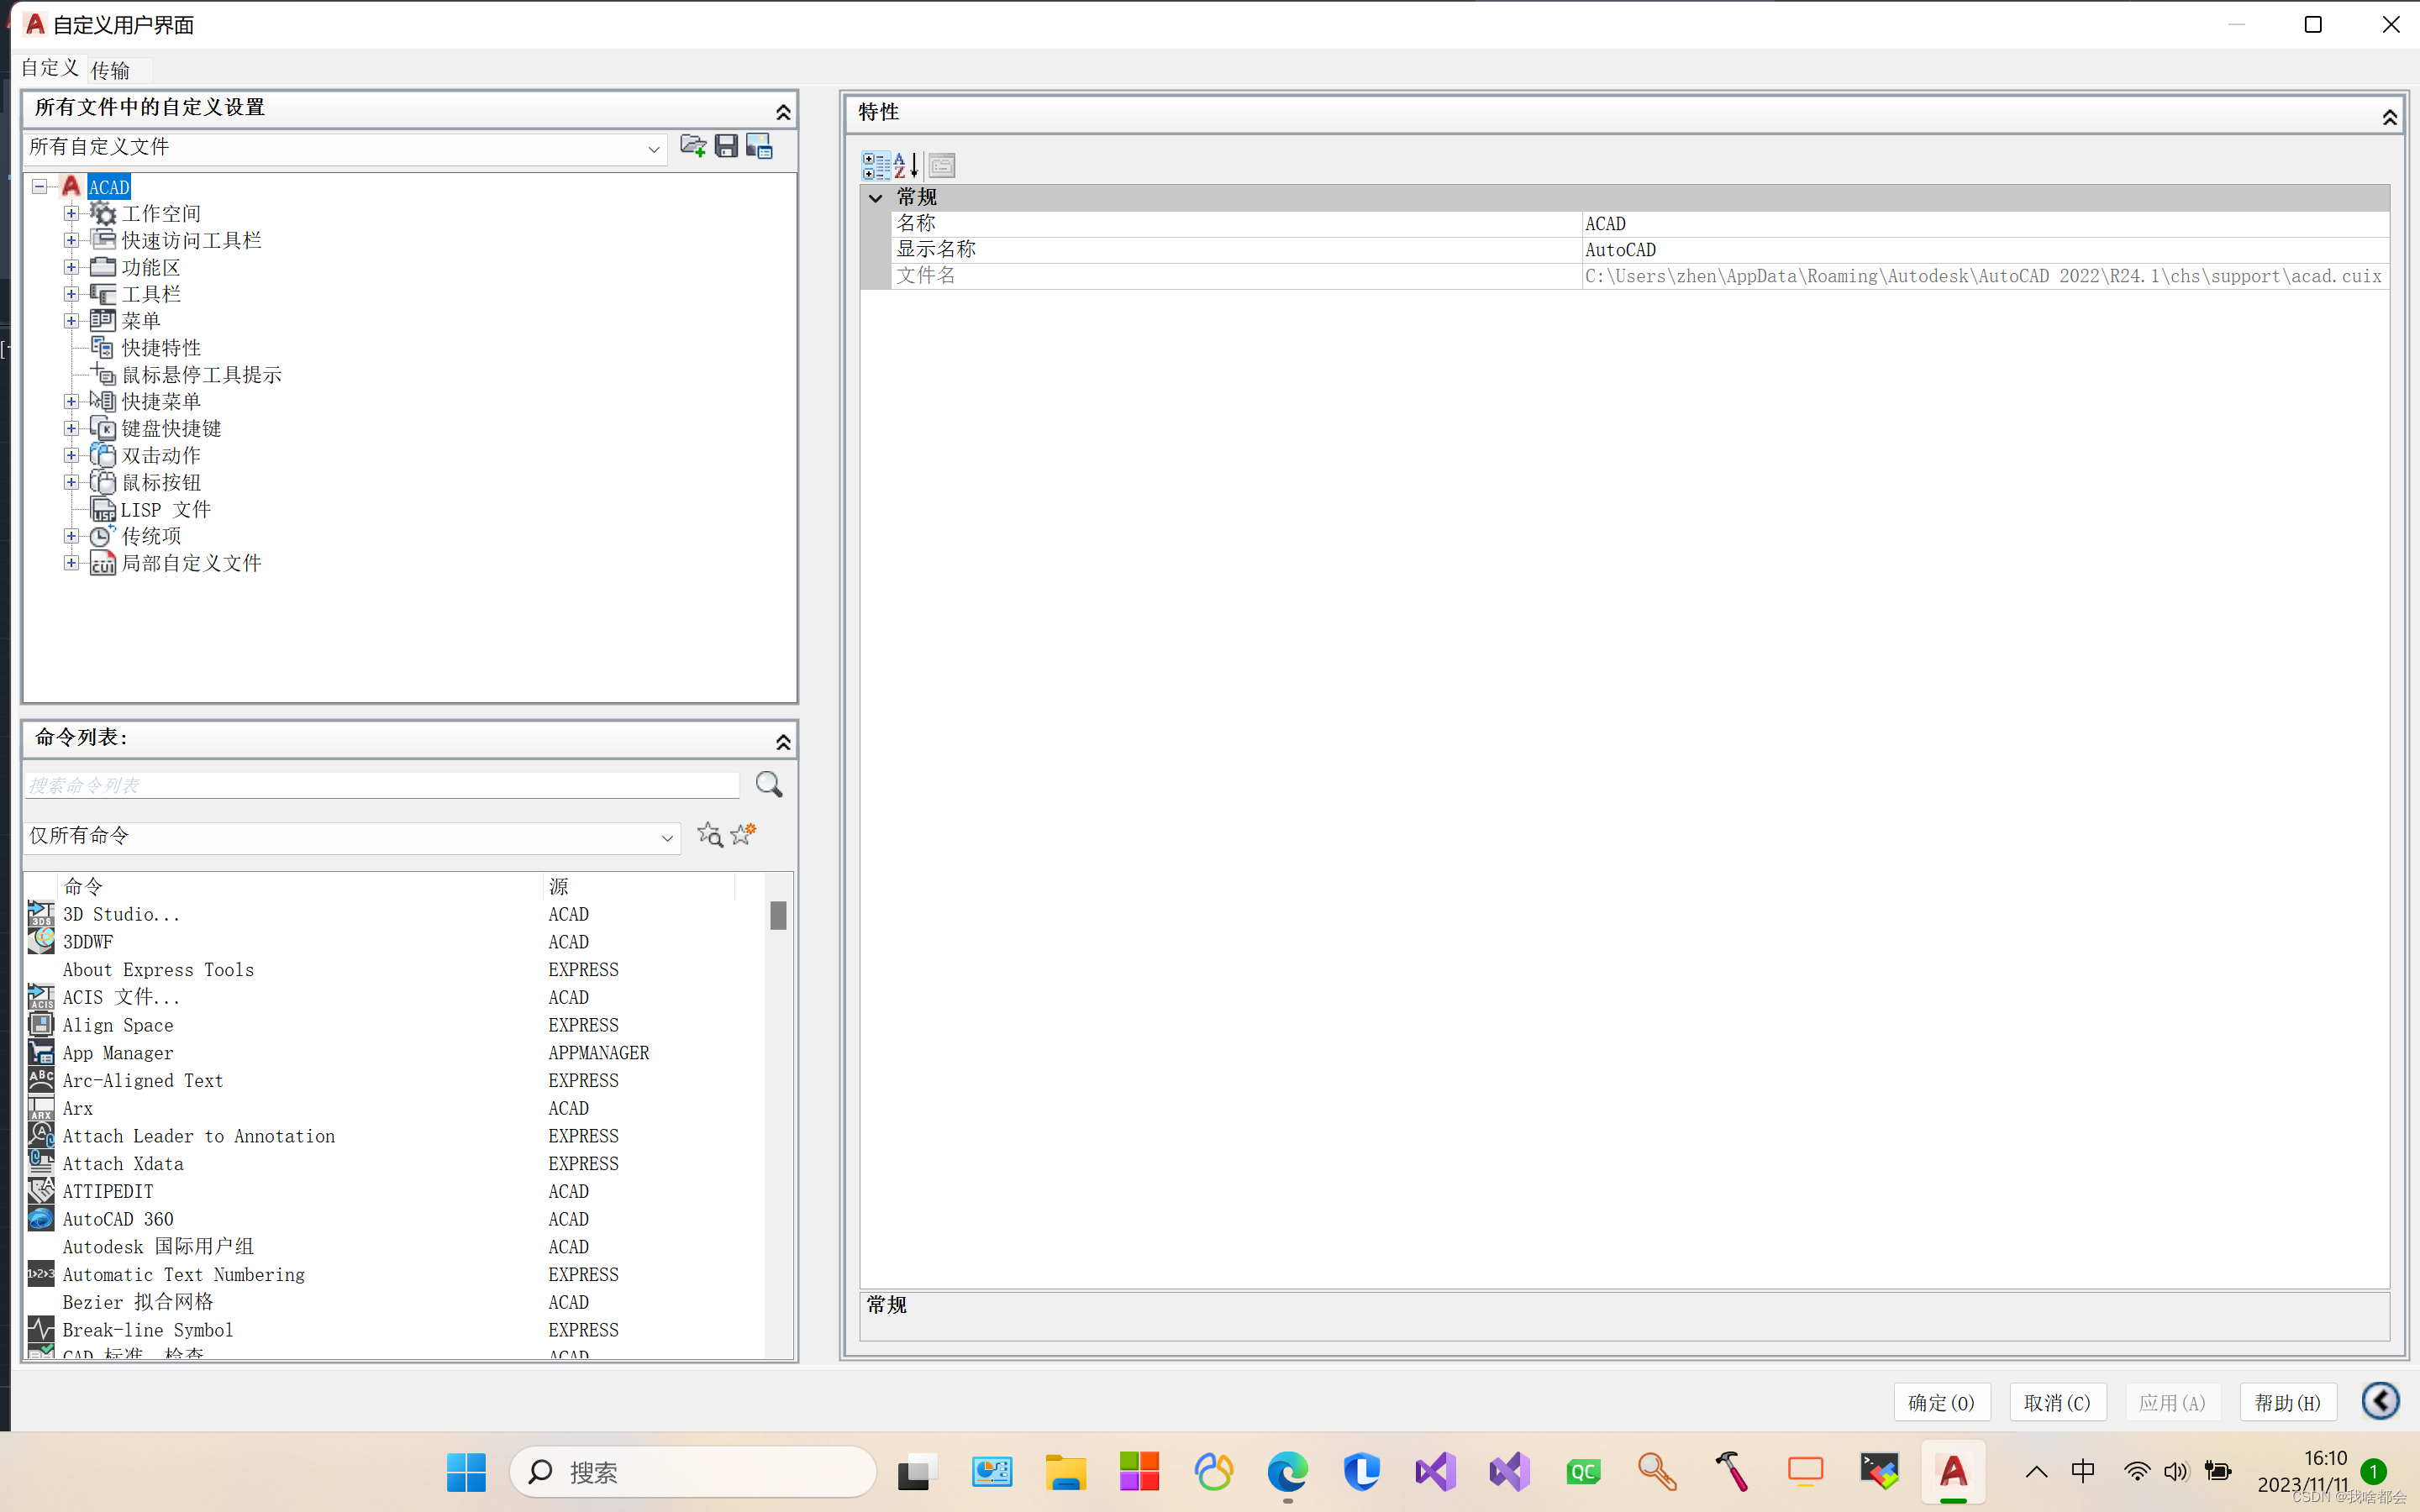Click the Windows taskbar 搜索 box
The height and width of the screenshot is (1512, 2420).
[693, 1472]
